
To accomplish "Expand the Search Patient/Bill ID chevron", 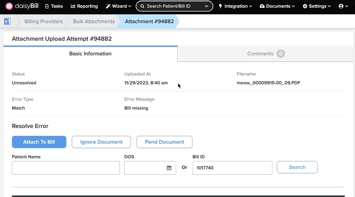I will (206, 6).
